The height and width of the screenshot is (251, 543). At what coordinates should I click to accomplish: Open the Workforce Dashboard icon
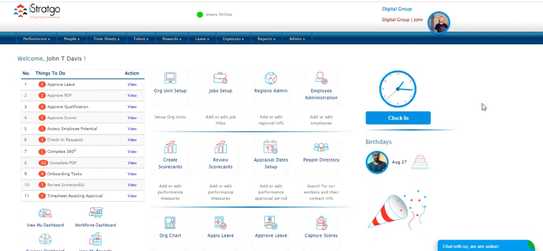95,213
